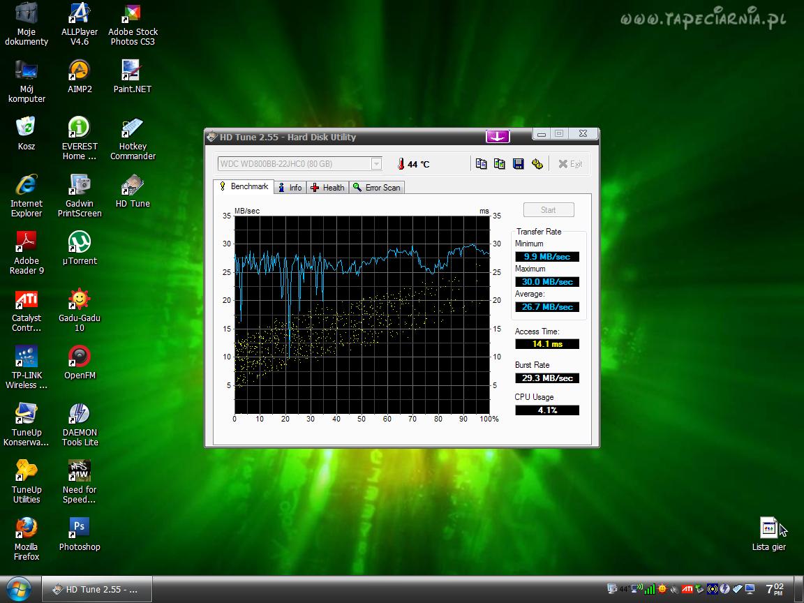Image resolution: width=804 pixels, height=603 pixels.
Task: Click the HD Tune 44° tray temperature
Action: tap(625, 589)
